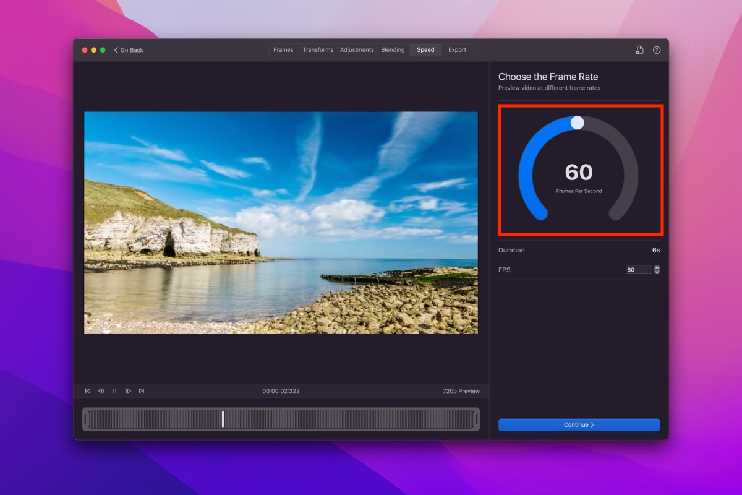Jump to the first frame
Image resolution: width=742 pixels, height=495 pixels.
pos(88,391)
